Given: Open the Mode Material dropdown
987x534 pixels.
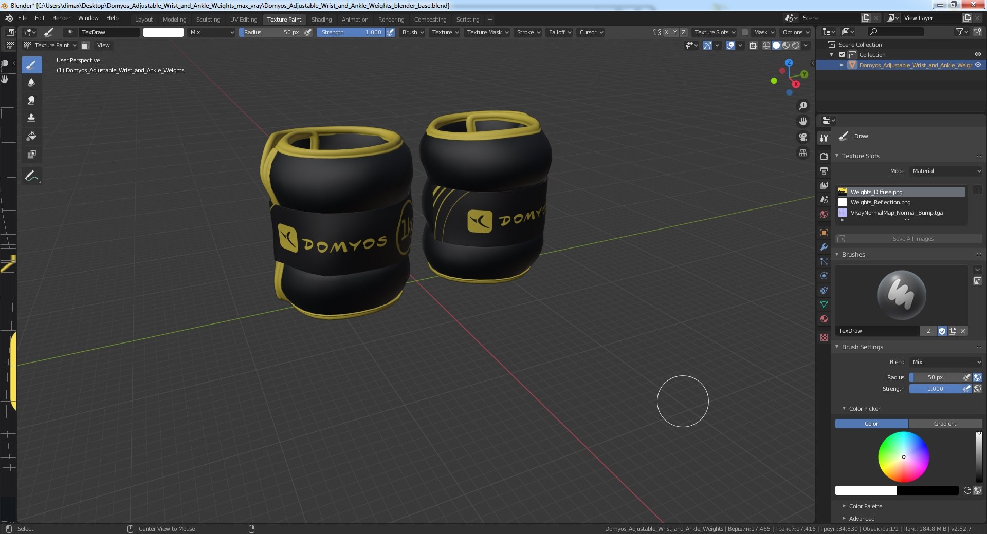Looking at the screenshot, I should (x=946, y=171).
